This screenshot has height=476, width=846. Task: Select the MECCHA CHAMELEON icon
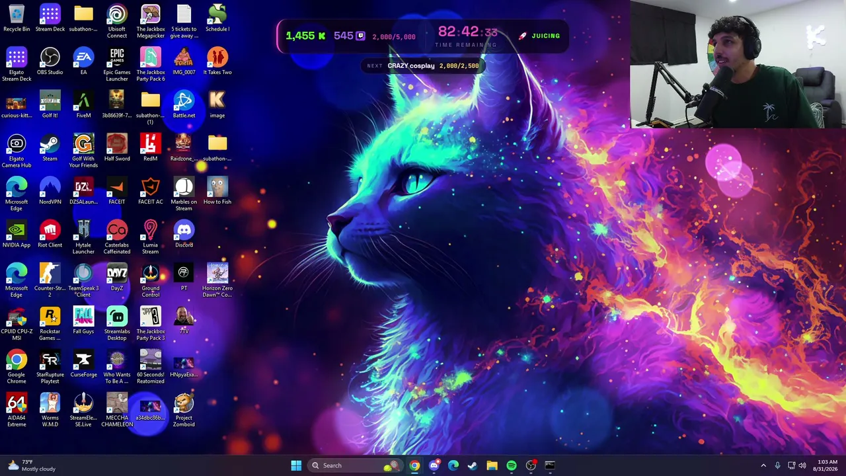[x=117, y=410]
